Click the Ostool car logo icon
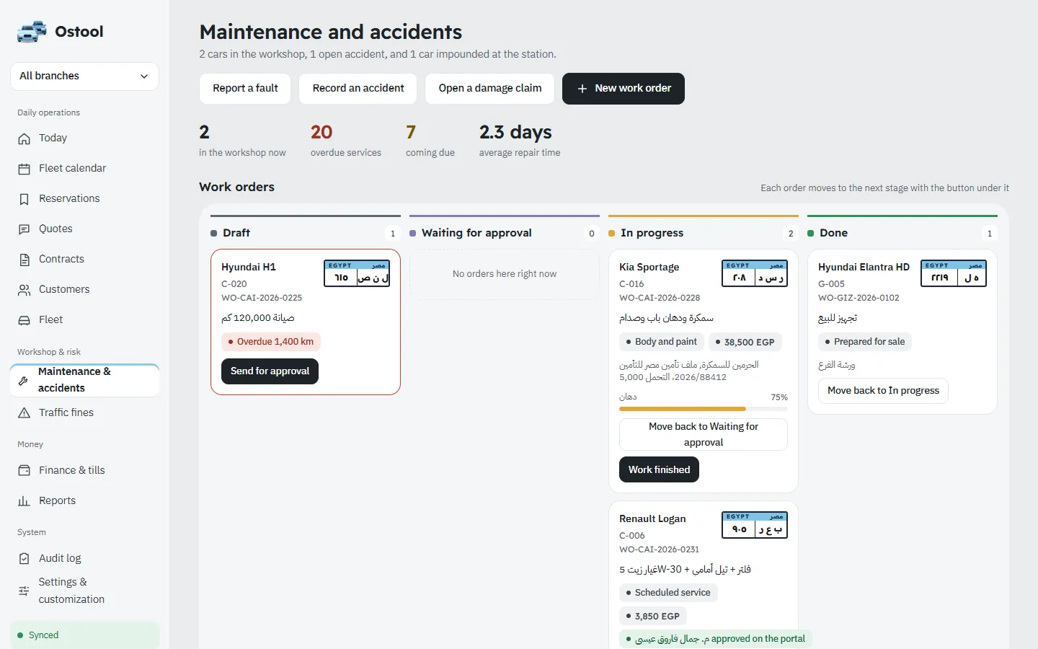Screen dimensions: 1038x649 click(32, 32)
